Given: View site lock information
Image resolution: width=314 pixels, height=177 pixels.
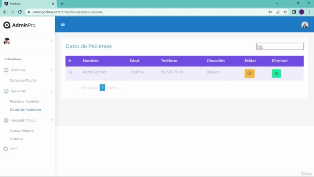Looking at the screenshot, I should (x=29, y=12).
